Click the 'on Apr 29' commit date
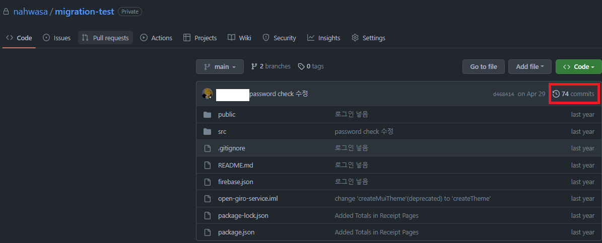 point(531,94)
